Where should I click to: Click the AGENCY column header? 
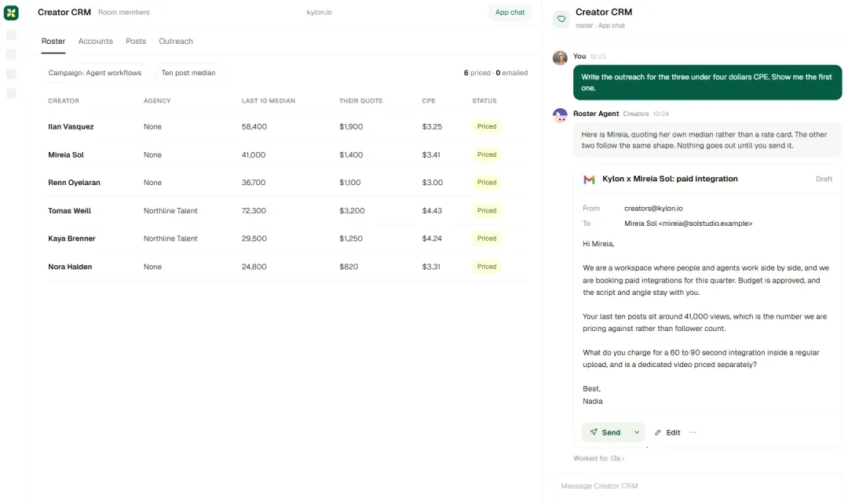point(157,101)
